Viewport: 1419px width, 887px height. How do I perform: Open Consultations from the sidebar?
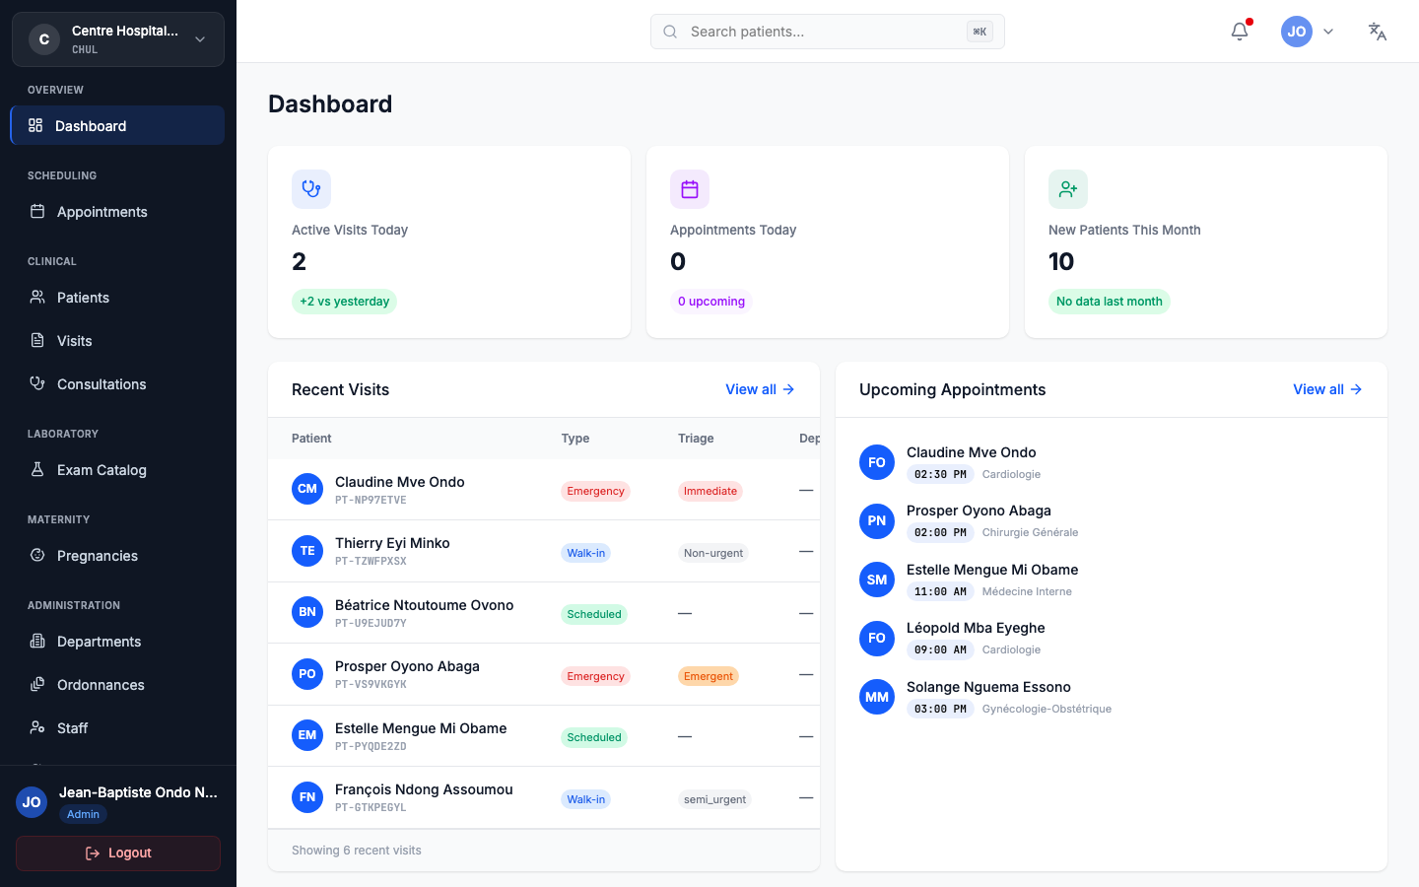(38, 383)
